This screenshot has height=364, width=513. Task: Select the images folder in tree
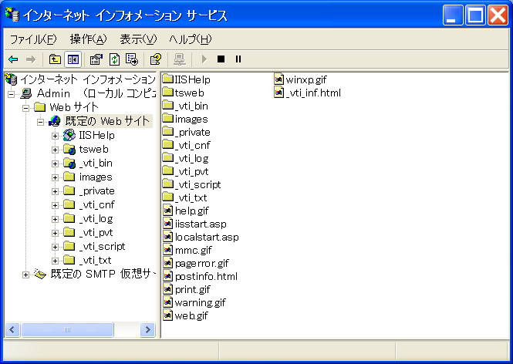[95, 177]
